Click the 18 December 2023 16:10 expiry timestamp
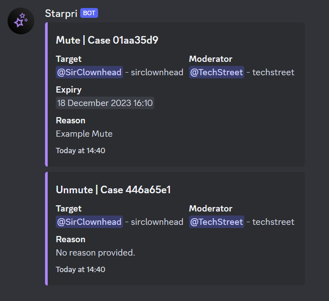This screenshot has height=301, width=329. pos(105,103)
